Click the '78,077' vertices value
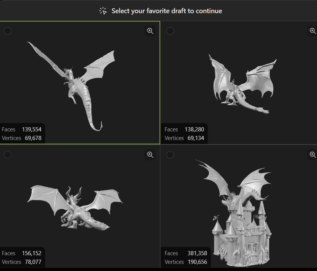Image resolution: width=317 pixels, height=271 pixels. coord(33,262)
